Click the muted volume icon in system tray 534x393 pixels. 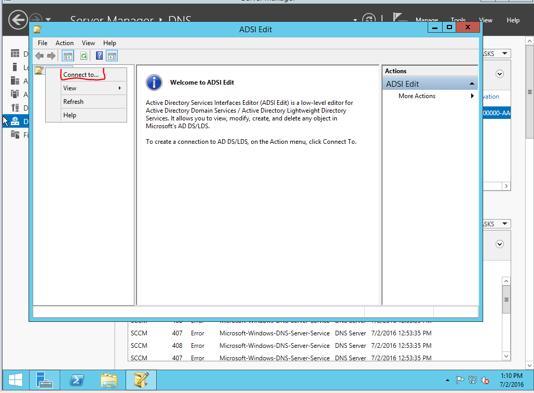pyautogui.click(x=485, y=380)
